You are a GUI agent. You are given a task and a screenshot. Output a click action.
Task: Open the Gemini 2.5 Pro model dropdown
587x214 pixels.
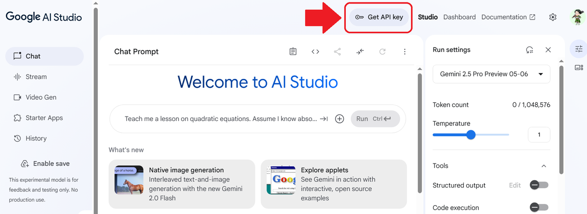point(492,74)
